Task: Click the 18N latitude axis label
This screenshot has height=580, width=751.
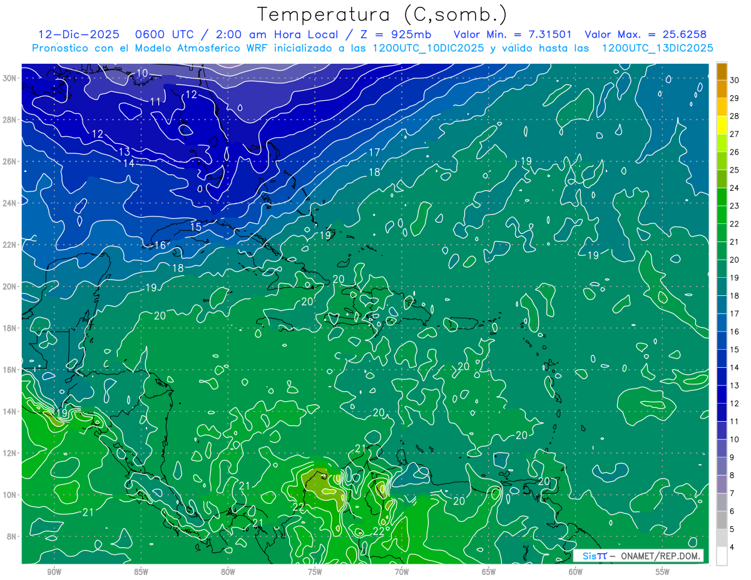Action: pos(10,328)
